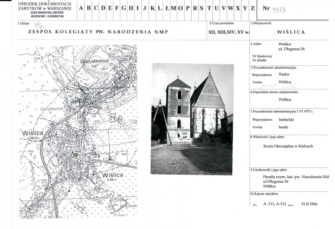Select letter Z in alphabet index
Screen dimensions: 335x229
(253, 8)
